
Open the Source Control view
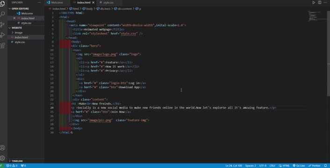2,25
